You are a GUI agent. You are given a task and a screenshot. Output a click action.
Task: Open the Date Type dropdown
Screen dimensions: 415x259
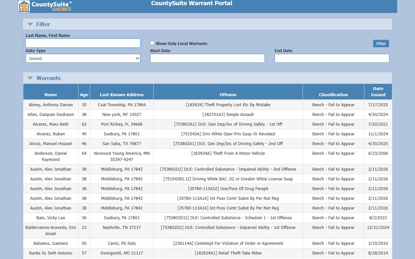[83, 58]
